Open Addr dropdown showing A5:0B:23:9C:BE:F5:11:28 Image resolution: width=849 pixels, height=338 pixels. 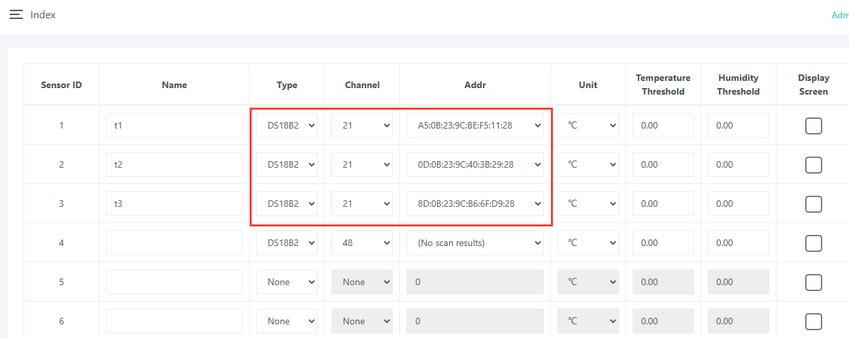474,125
